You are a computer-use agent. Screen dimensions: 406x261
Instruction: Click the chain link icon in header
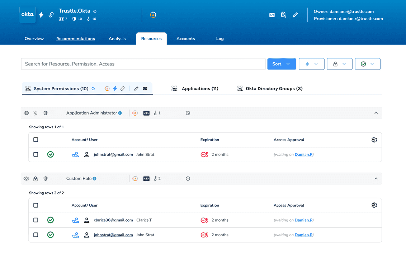point(51,15)
